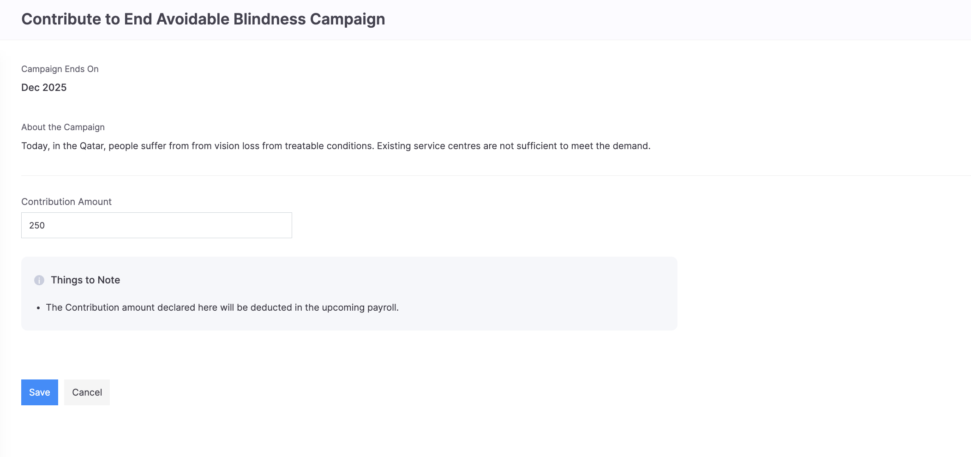Click the word "Blindness" in the title
971x457 pixels.
pos(270,19)
